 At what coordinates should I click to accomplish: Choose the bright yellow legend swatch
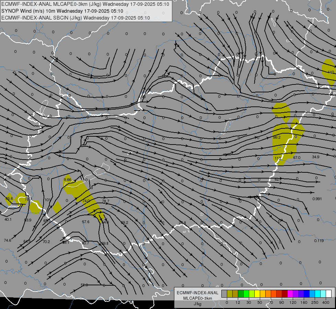point(257,294)
